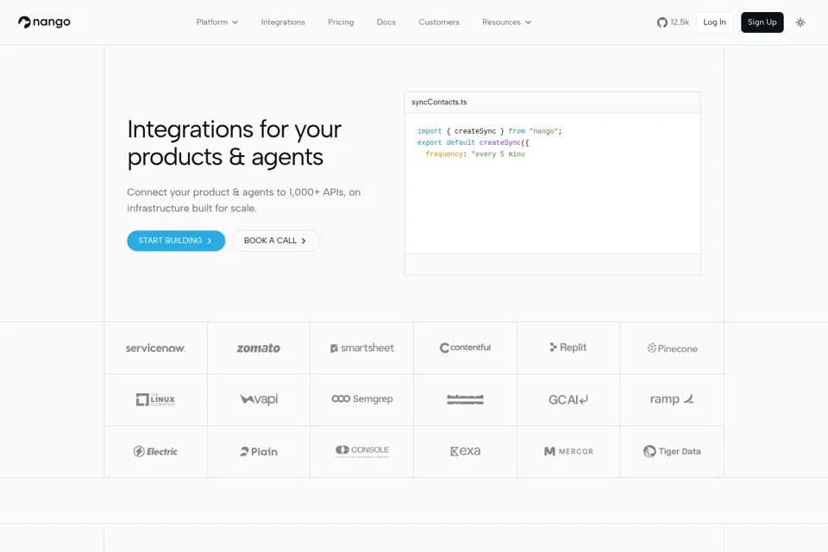Expand the Platform dropdown menu

[217, 22]
